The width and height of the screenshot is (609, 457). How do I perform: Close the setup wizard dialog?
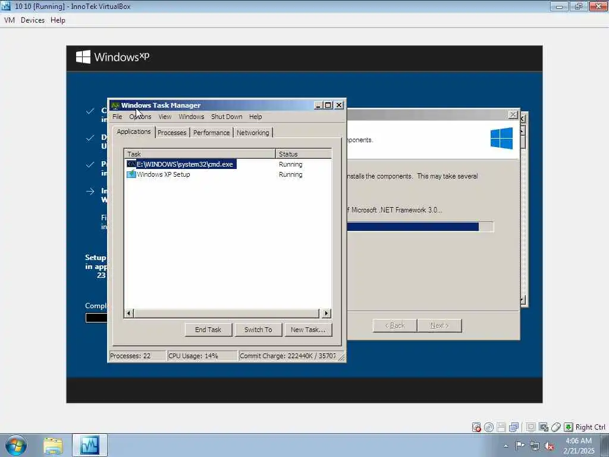tap(513, 115)
